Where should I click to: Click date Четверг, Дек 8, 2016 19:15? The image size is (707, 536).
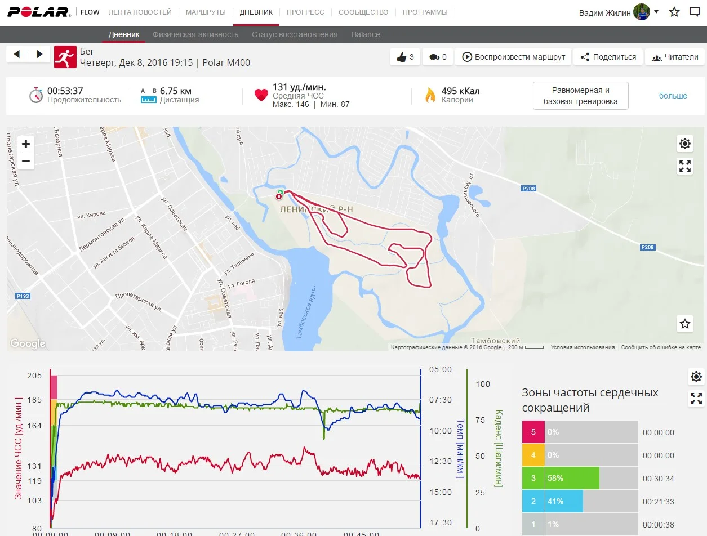tap(136, 62)
